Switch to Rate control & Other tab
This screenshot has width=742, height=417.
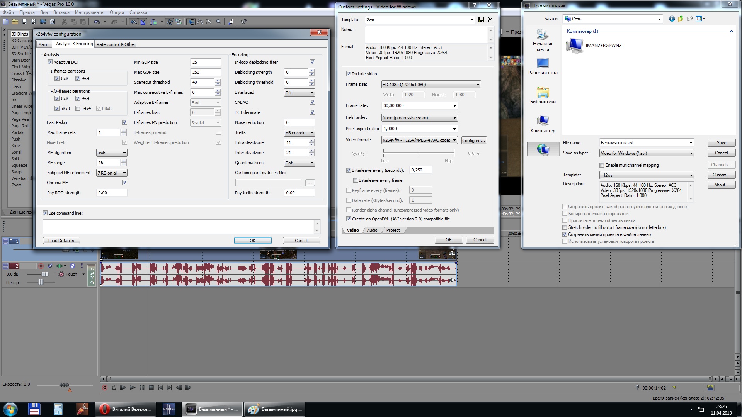tap(116, 44)
